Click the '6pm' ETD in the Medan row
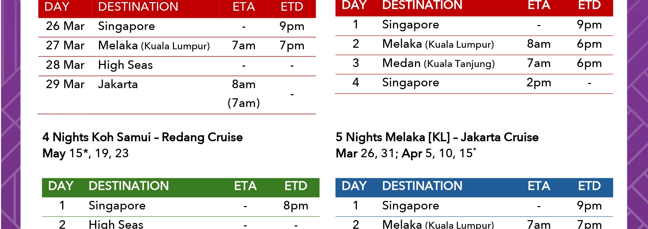This screenshot has height=229, width=648. [x=589, y=63]
